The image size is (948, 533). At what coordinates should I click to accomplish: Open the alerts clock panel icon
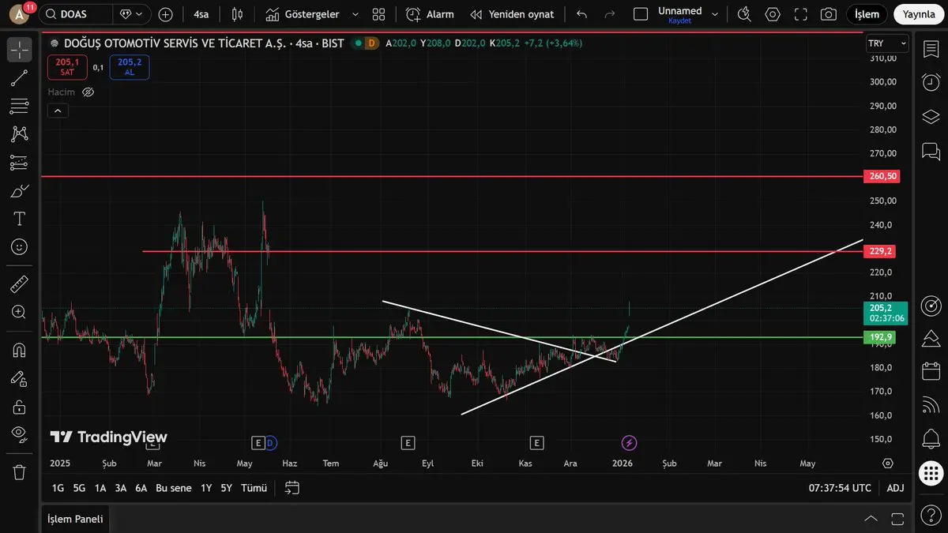(x=931, y=81)
